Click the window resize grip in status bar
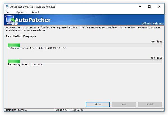 [163, 110]
